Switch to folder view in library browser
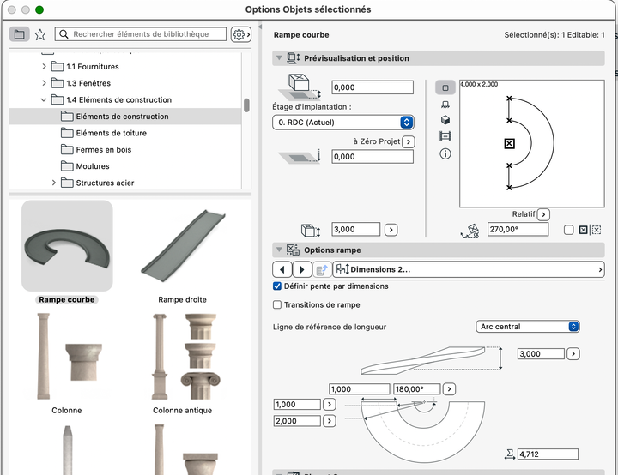Viewport: 618px width, 475px height. pyautogui.click(x=20, y=34)
